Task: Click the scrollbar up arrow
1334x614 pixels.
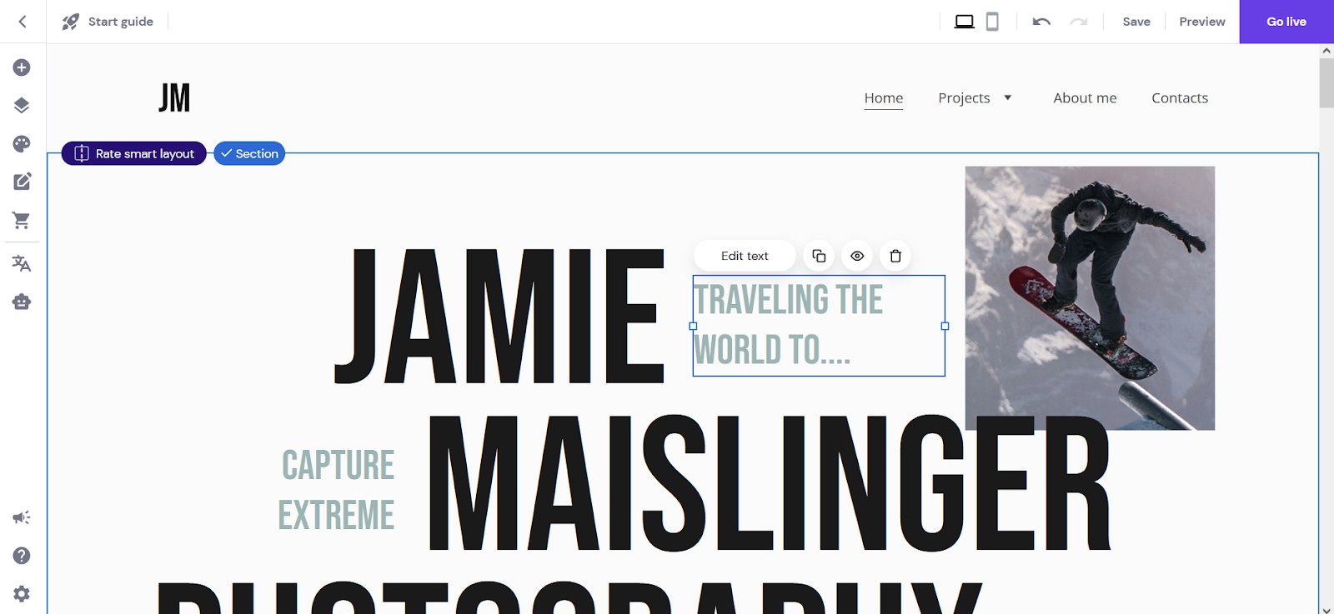Action: point(1326,51)
